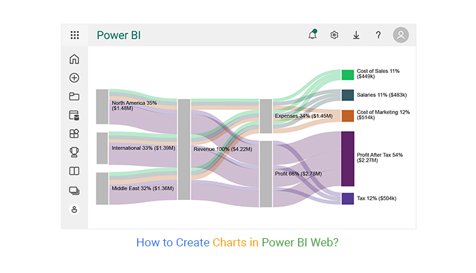Viewport: 476px width, 273px height.
Task: Open the Apps icon in sidebar
Action: click(74, 134)
